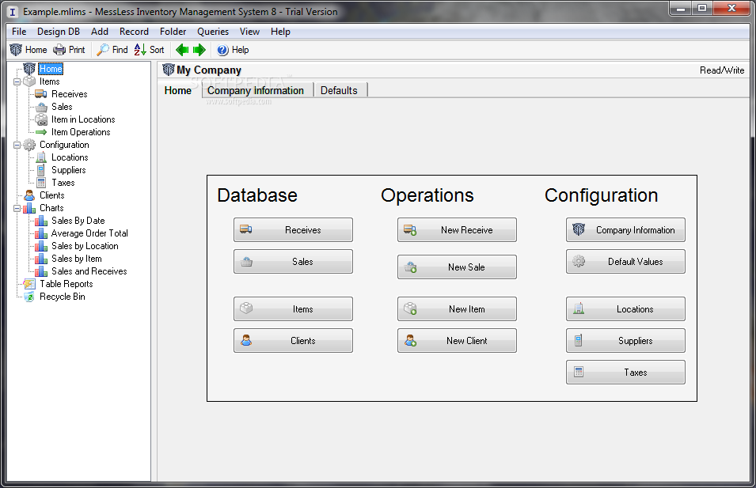Select 'Sales and Receives' in tree
The height and width of the screenshot is (488, 756).
pos(89,271)
